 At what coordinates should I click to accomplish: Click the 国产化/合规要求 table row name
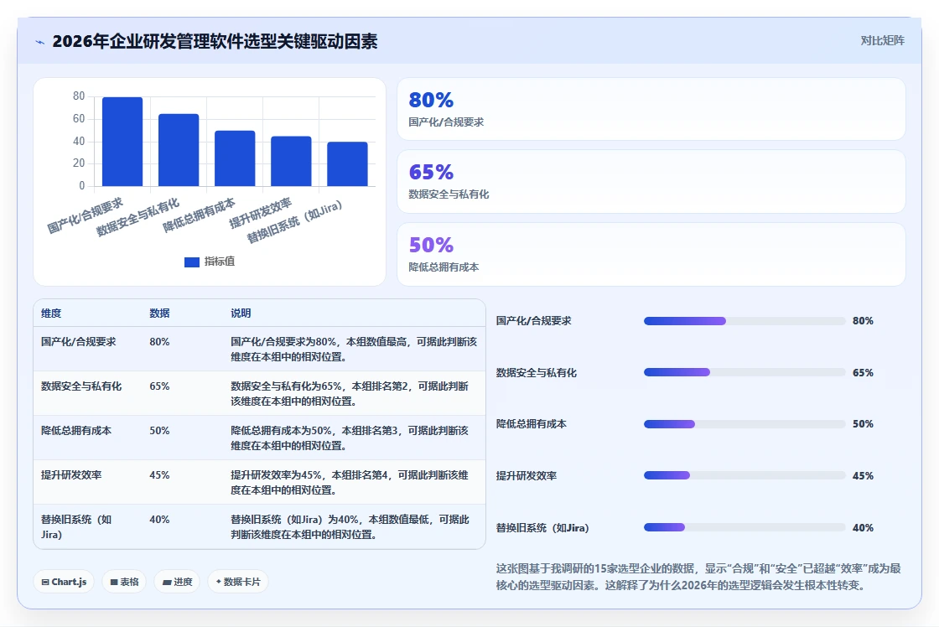(x=79, y=342)
